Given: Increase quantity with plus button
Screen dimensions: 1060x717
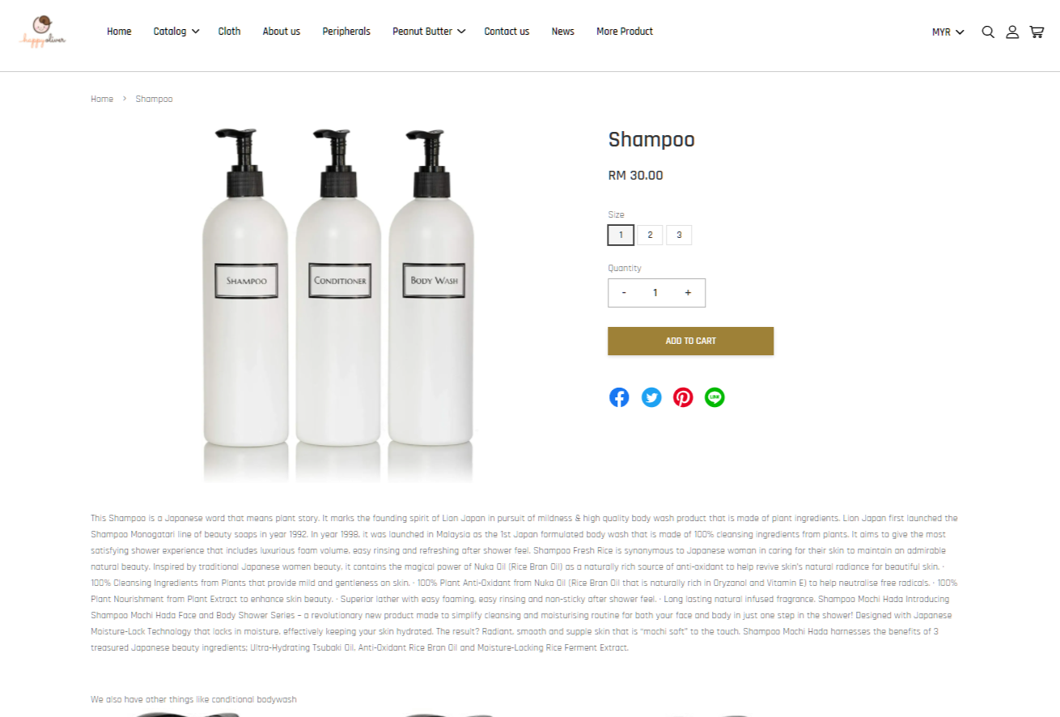Looking at the screenshot, I should pos(688,293).
